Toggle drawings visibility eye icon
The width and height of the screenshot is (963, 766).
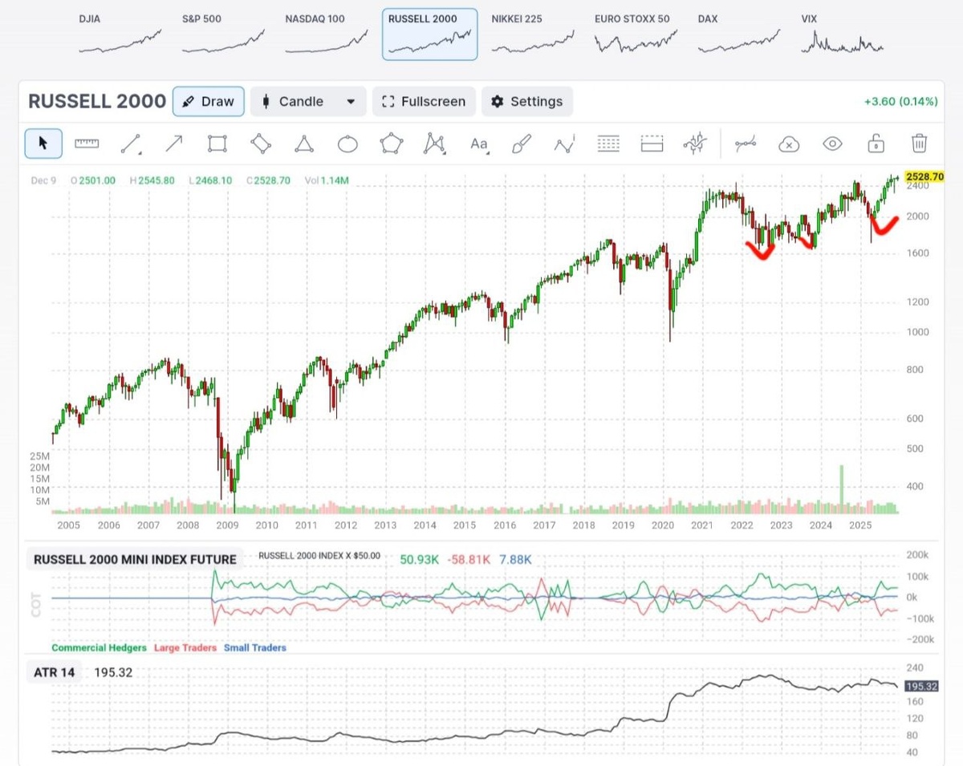coord(833,144)
